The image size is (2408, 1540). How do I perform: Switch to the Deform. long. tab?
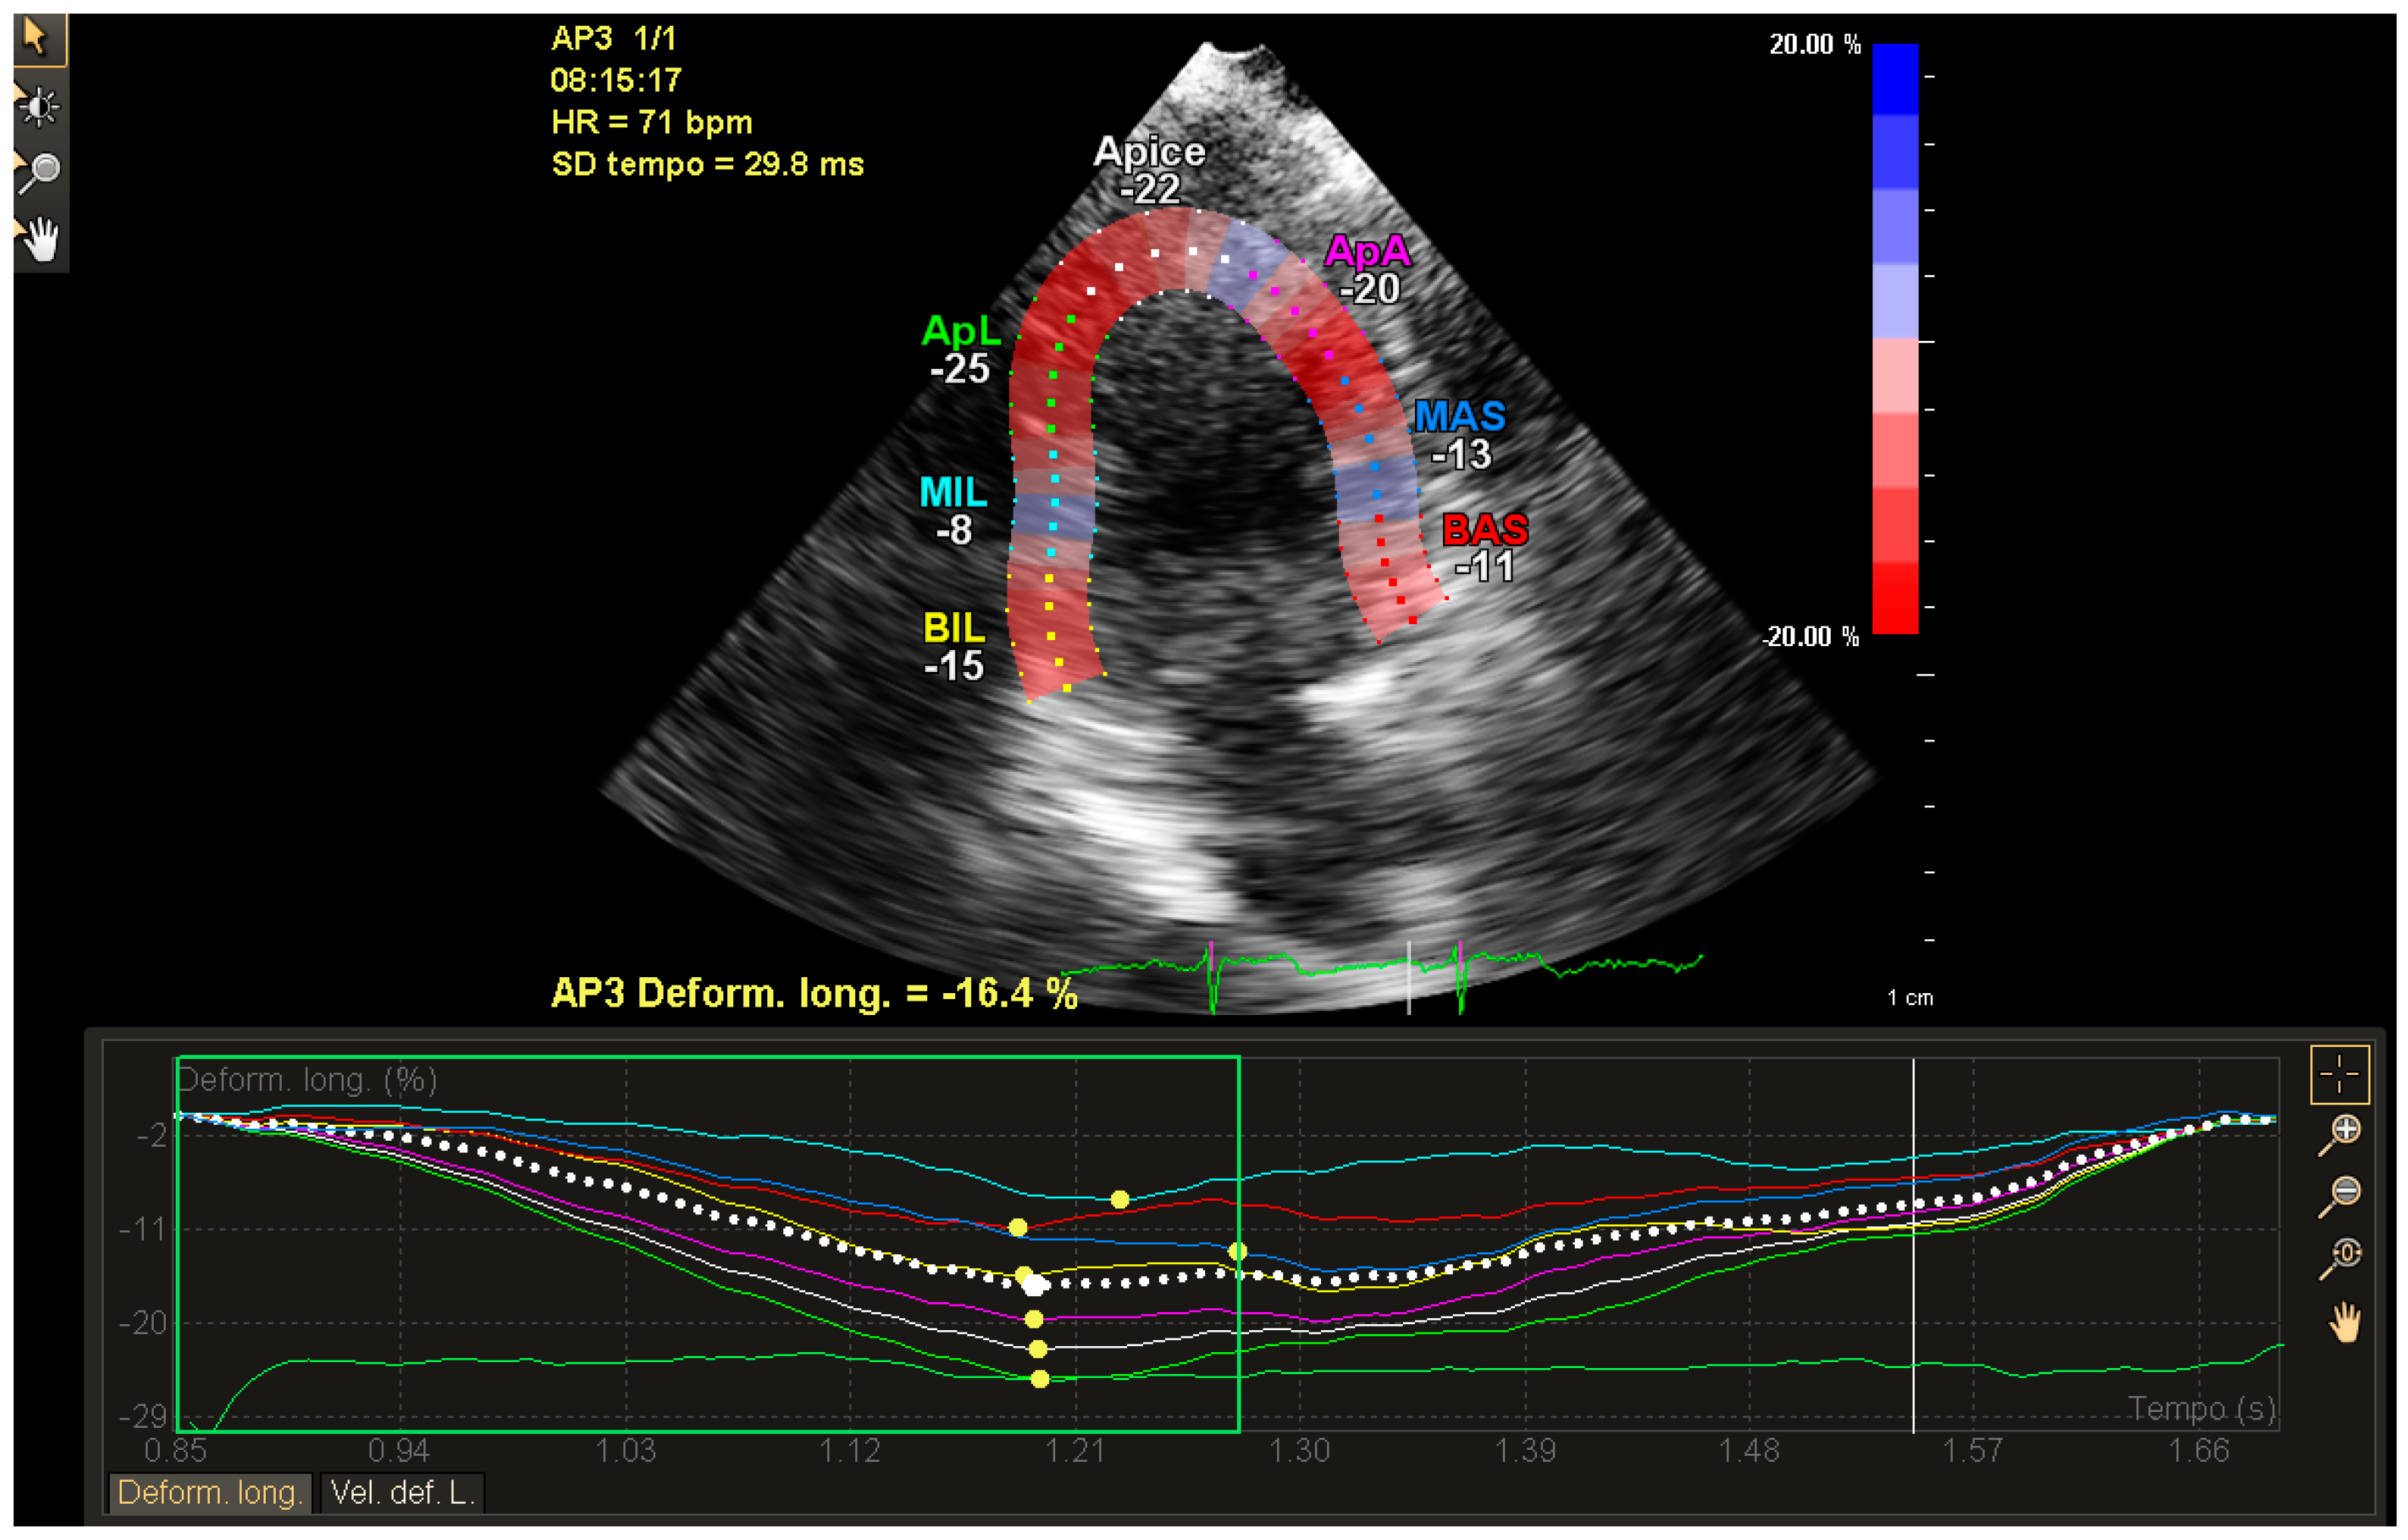[209, 1492]
